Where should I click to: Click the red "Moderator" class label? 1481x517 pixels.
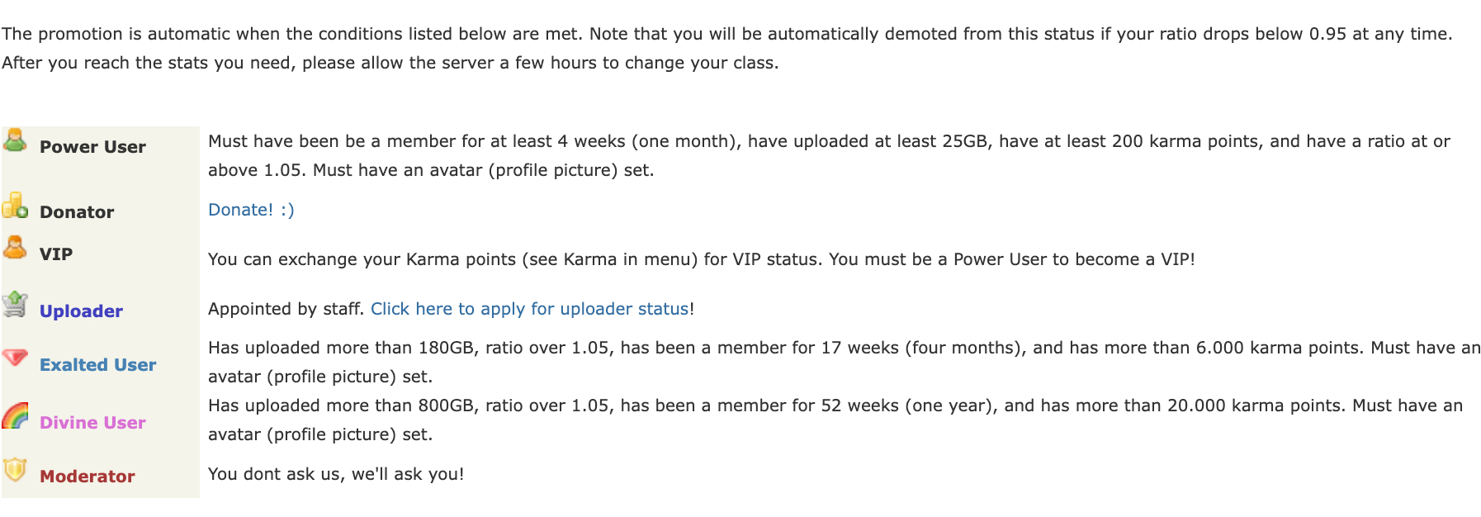point(87,477)
